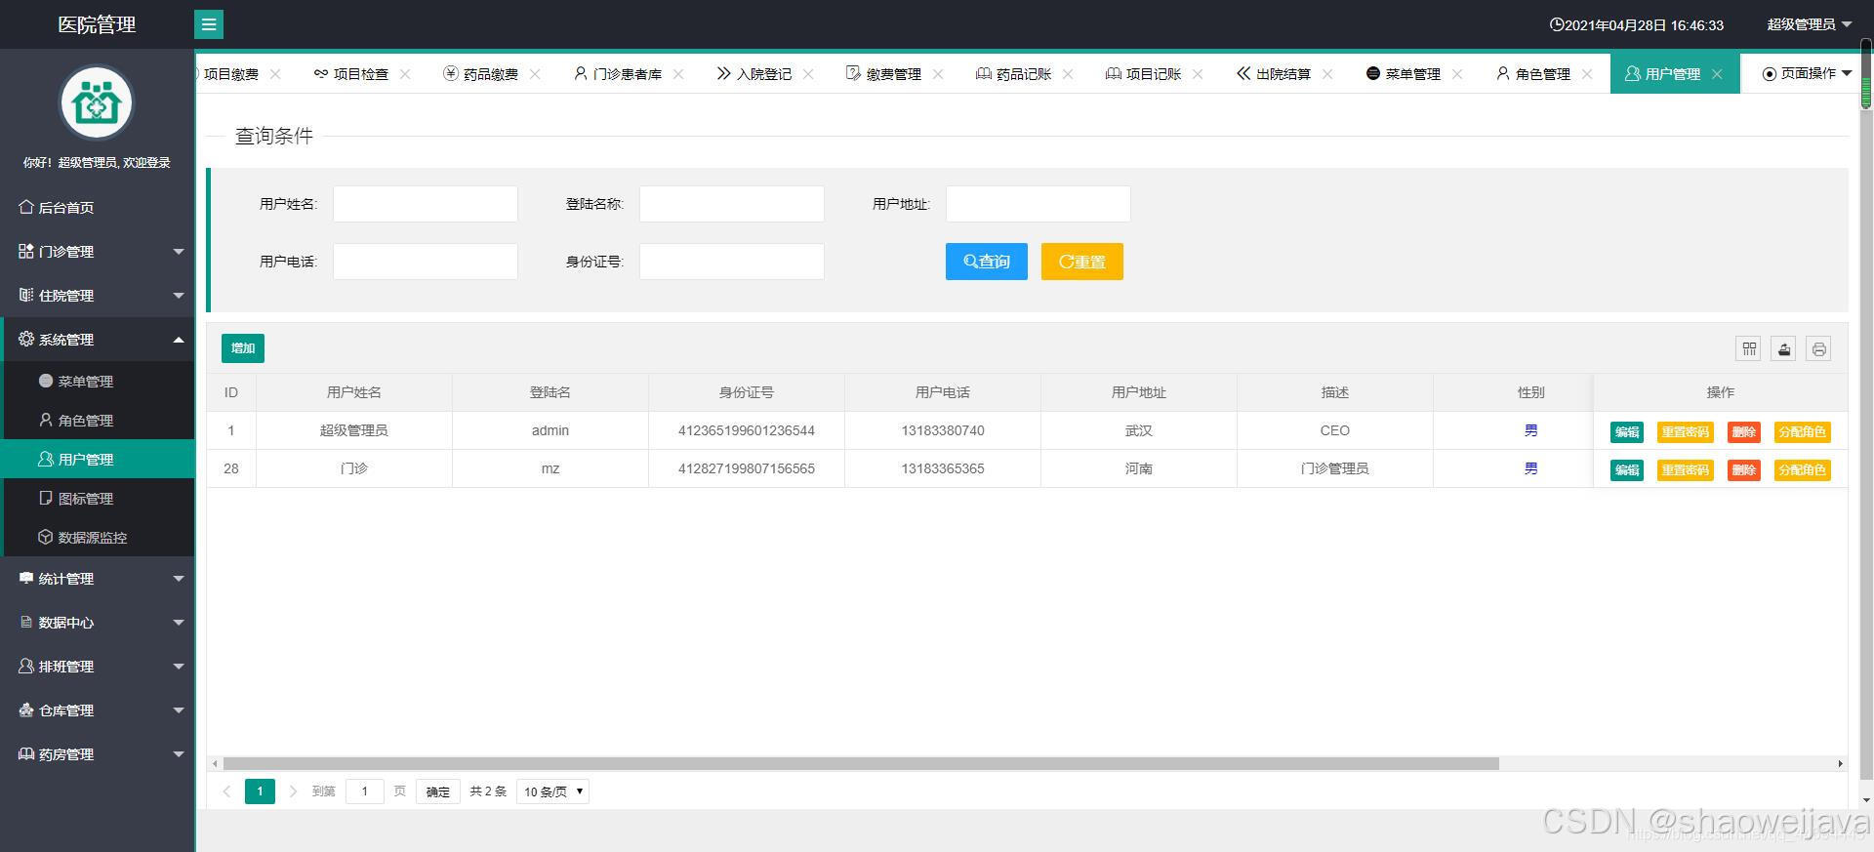Image resolution: width=1874 pixels, height=852 pixels.
Task: Focus the 用户电话 input field
Action: 426,262
